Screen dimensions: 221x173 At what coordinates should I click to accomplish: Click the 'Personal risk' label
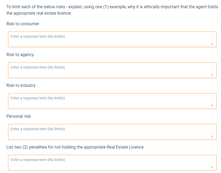pyautogui.click(x=19, y=116)
